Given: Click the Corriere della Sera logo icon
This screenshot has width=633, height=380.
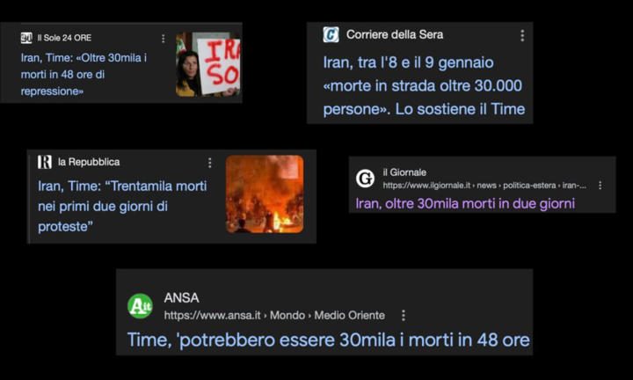Looking at the screenshot, I should pos(331,34).
